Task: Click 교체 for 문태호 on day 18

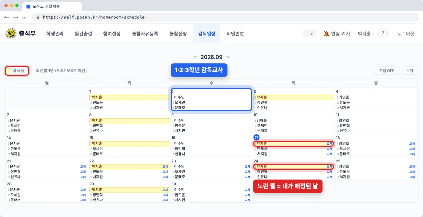Action: (412, 154)
